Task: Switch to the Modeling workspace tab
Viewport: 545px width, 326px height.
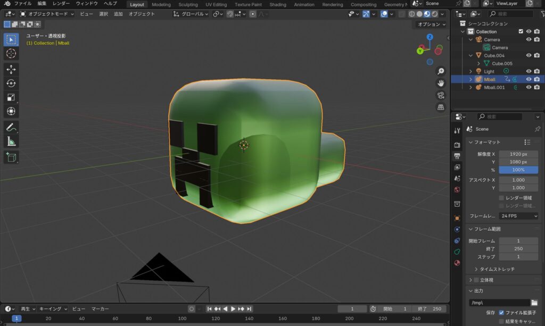Action: click(161, 4)
